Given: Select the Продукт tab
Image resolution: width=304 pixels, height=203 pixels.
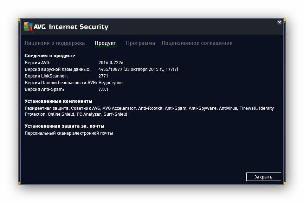Looking at the screenshot, I should click(105, 43).
